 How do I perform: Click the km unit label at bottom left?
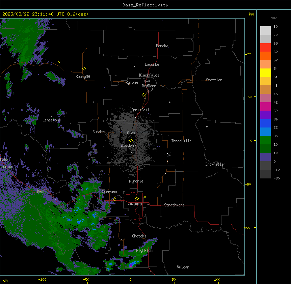(x=5, y=280)
